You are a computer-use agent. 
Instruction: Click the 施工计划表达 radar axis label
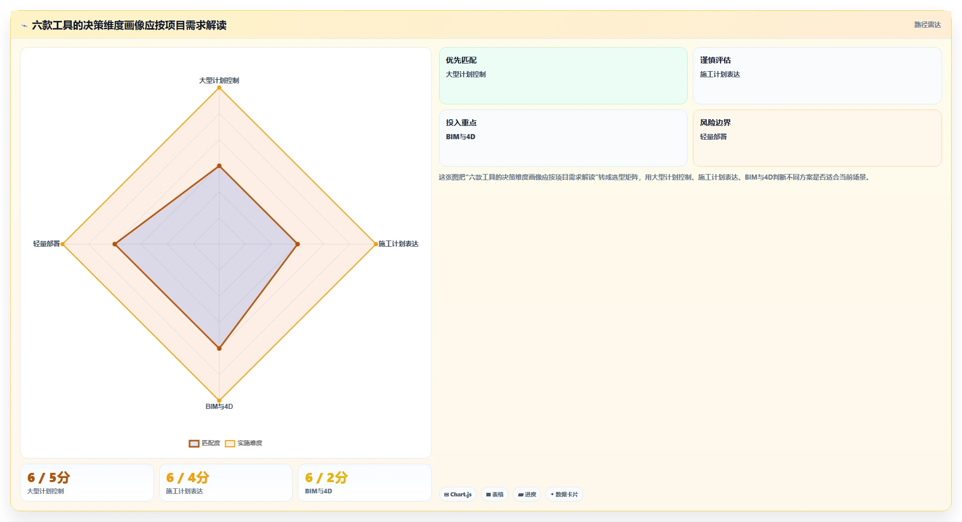tap(399, 244)
